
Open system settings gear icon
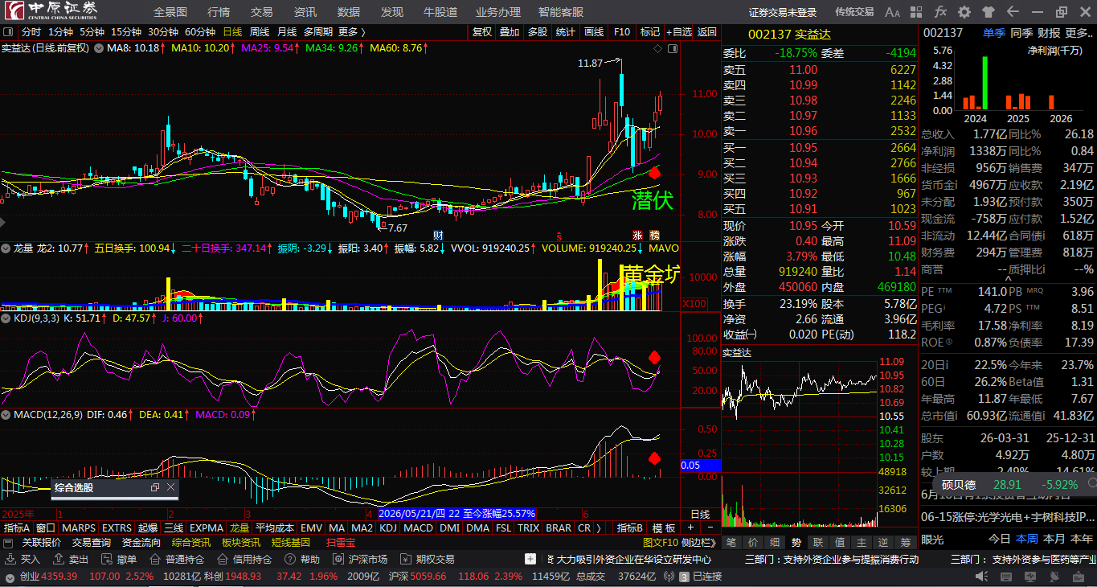click(964, 12)
